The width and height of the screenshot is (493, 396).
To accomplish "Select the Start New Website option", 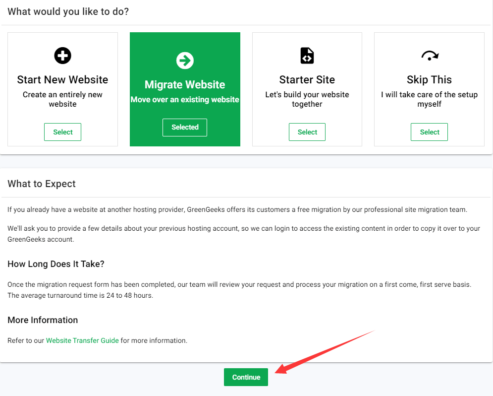I will pos(62,132).
